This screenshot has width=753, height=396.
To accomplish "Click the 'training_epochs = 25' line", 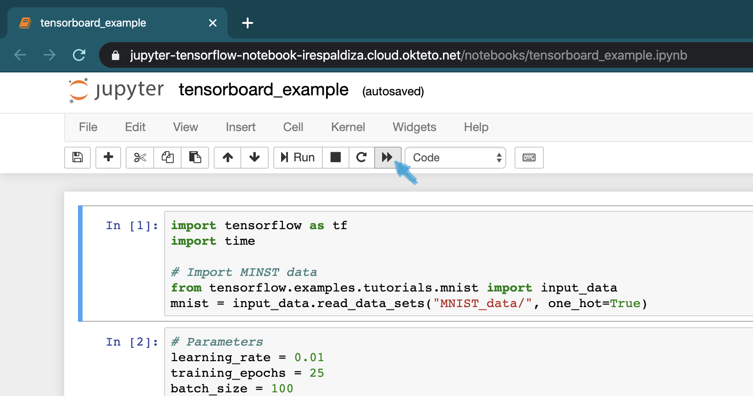I will click(248, 373).
